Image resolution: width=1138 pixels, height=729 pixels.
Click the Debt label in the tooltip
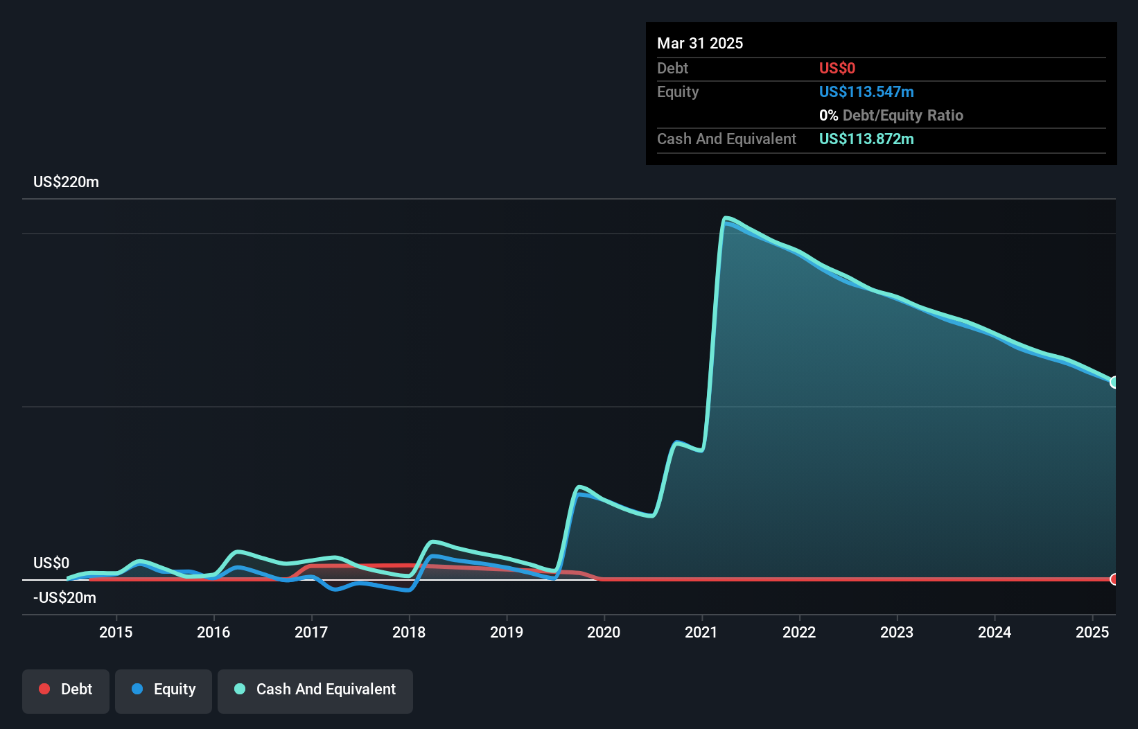point(672,68)
